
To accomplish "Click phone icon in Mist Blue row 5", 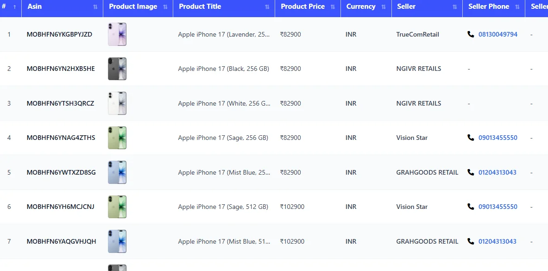I will click(471, 172).
